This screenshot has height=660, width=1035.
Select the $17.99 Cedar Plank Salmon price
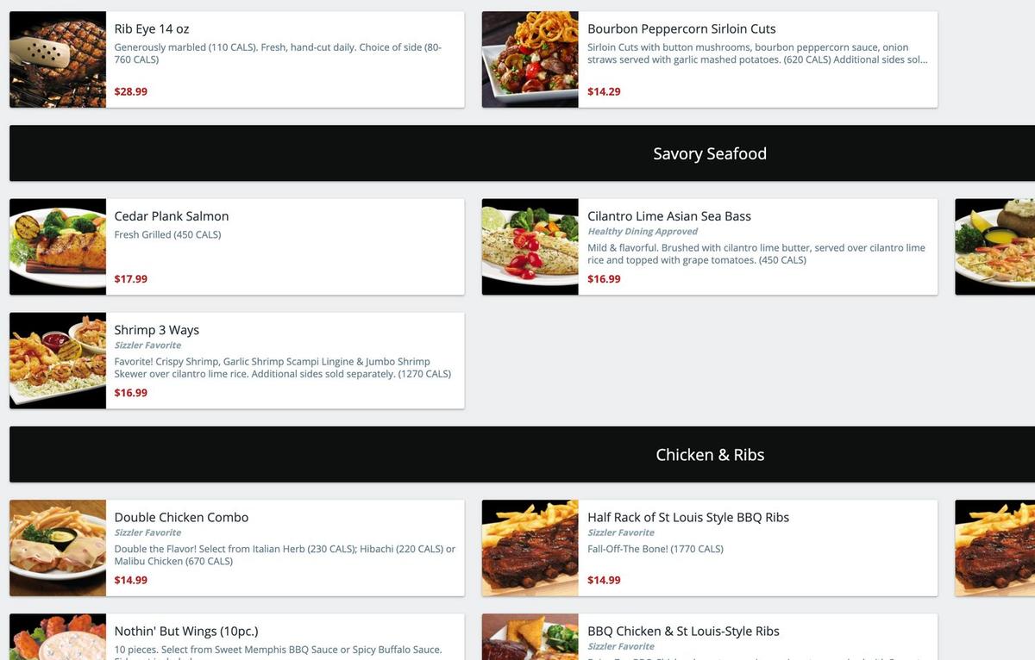coord(131,279)
